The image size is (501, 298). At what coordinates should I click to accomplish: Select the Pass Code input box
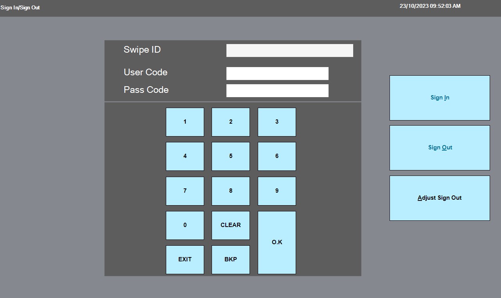277,91
